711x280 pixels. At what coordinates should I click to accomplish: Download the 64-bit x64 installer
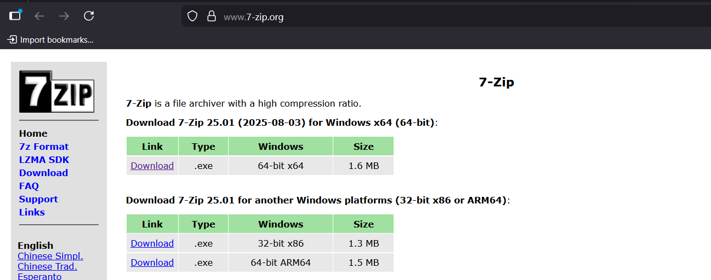152,166
